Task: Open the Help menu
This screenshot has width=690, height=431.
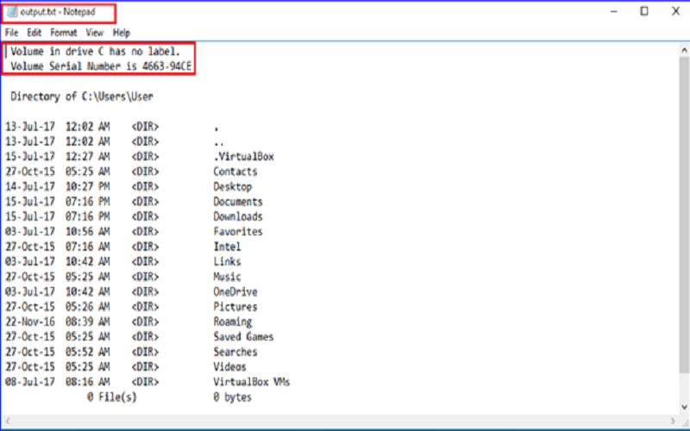Action: 121,33
